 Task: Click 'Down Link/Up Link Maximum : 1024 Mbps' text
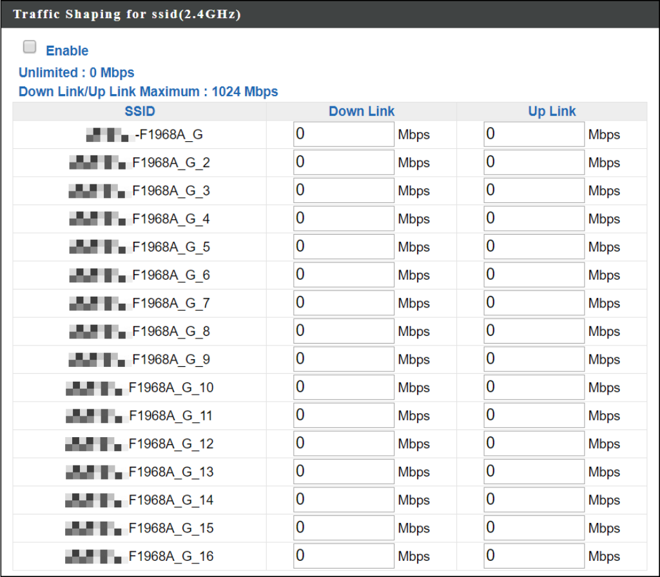[x=148, y=92]
